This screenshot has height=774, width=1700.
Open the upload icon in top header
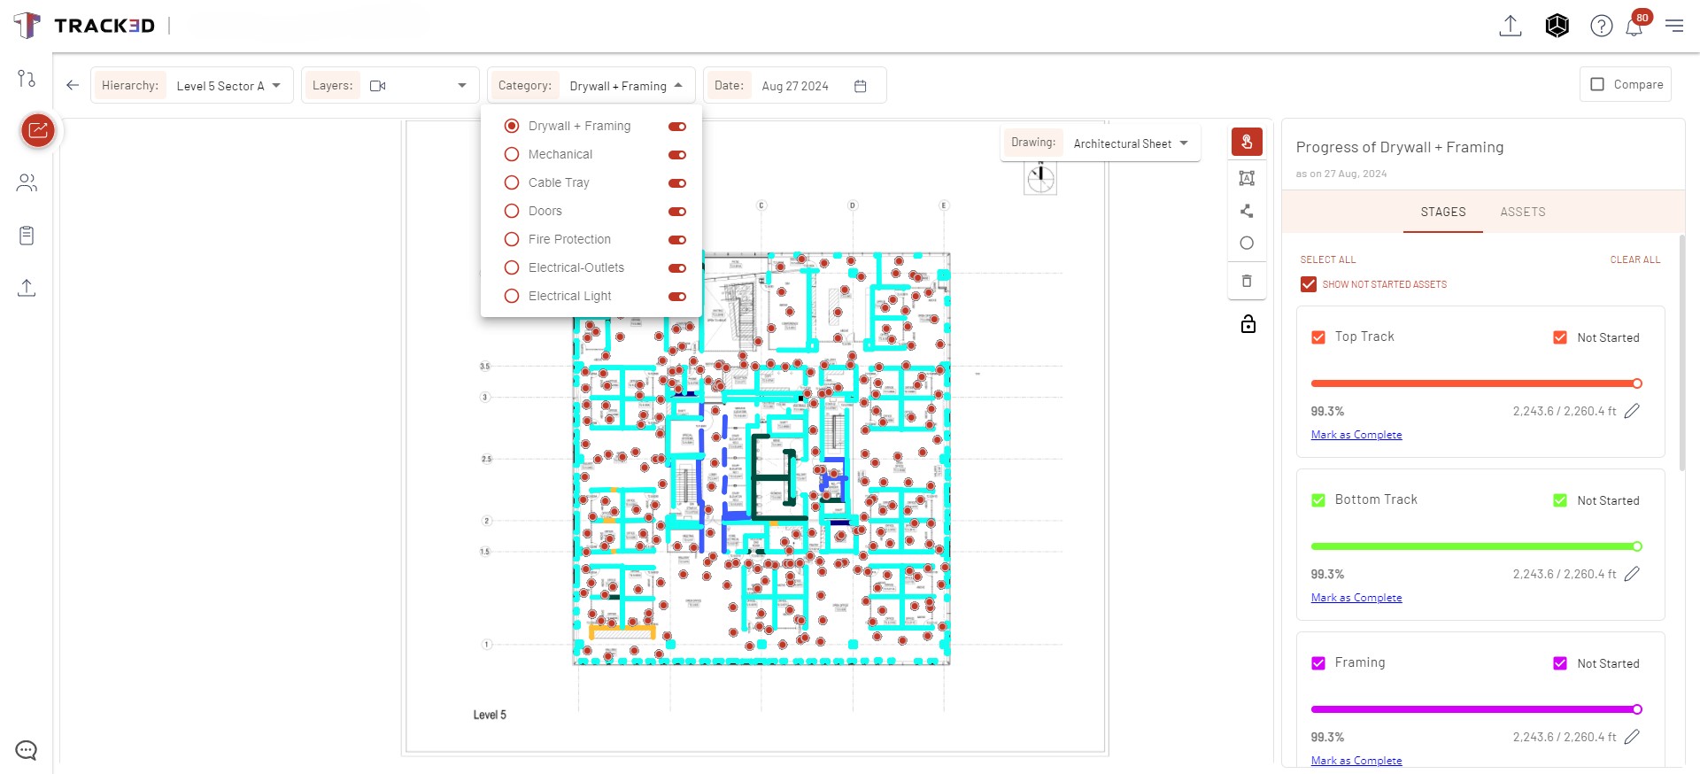[1511, 26]
